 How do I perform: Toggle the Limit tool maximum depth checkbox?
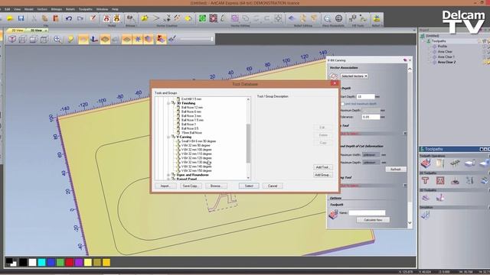(342, 104)
